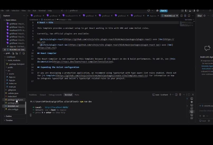Screen dimensions: 213x145
Task: Open the http://localhost:5173/ link in terminal
Action: pyautogui.click(x=57, y=107)
